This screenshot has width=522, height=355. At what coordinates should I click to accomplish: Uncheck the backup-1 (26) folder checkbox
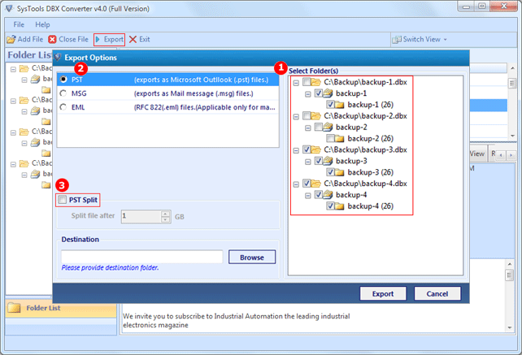[330, 105]
